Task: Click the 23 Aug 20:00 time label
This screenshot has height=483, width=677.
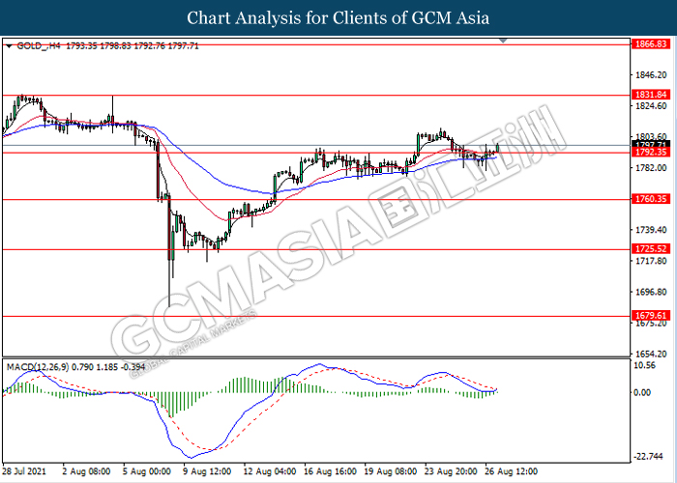Action: click(x=451, y=471)
